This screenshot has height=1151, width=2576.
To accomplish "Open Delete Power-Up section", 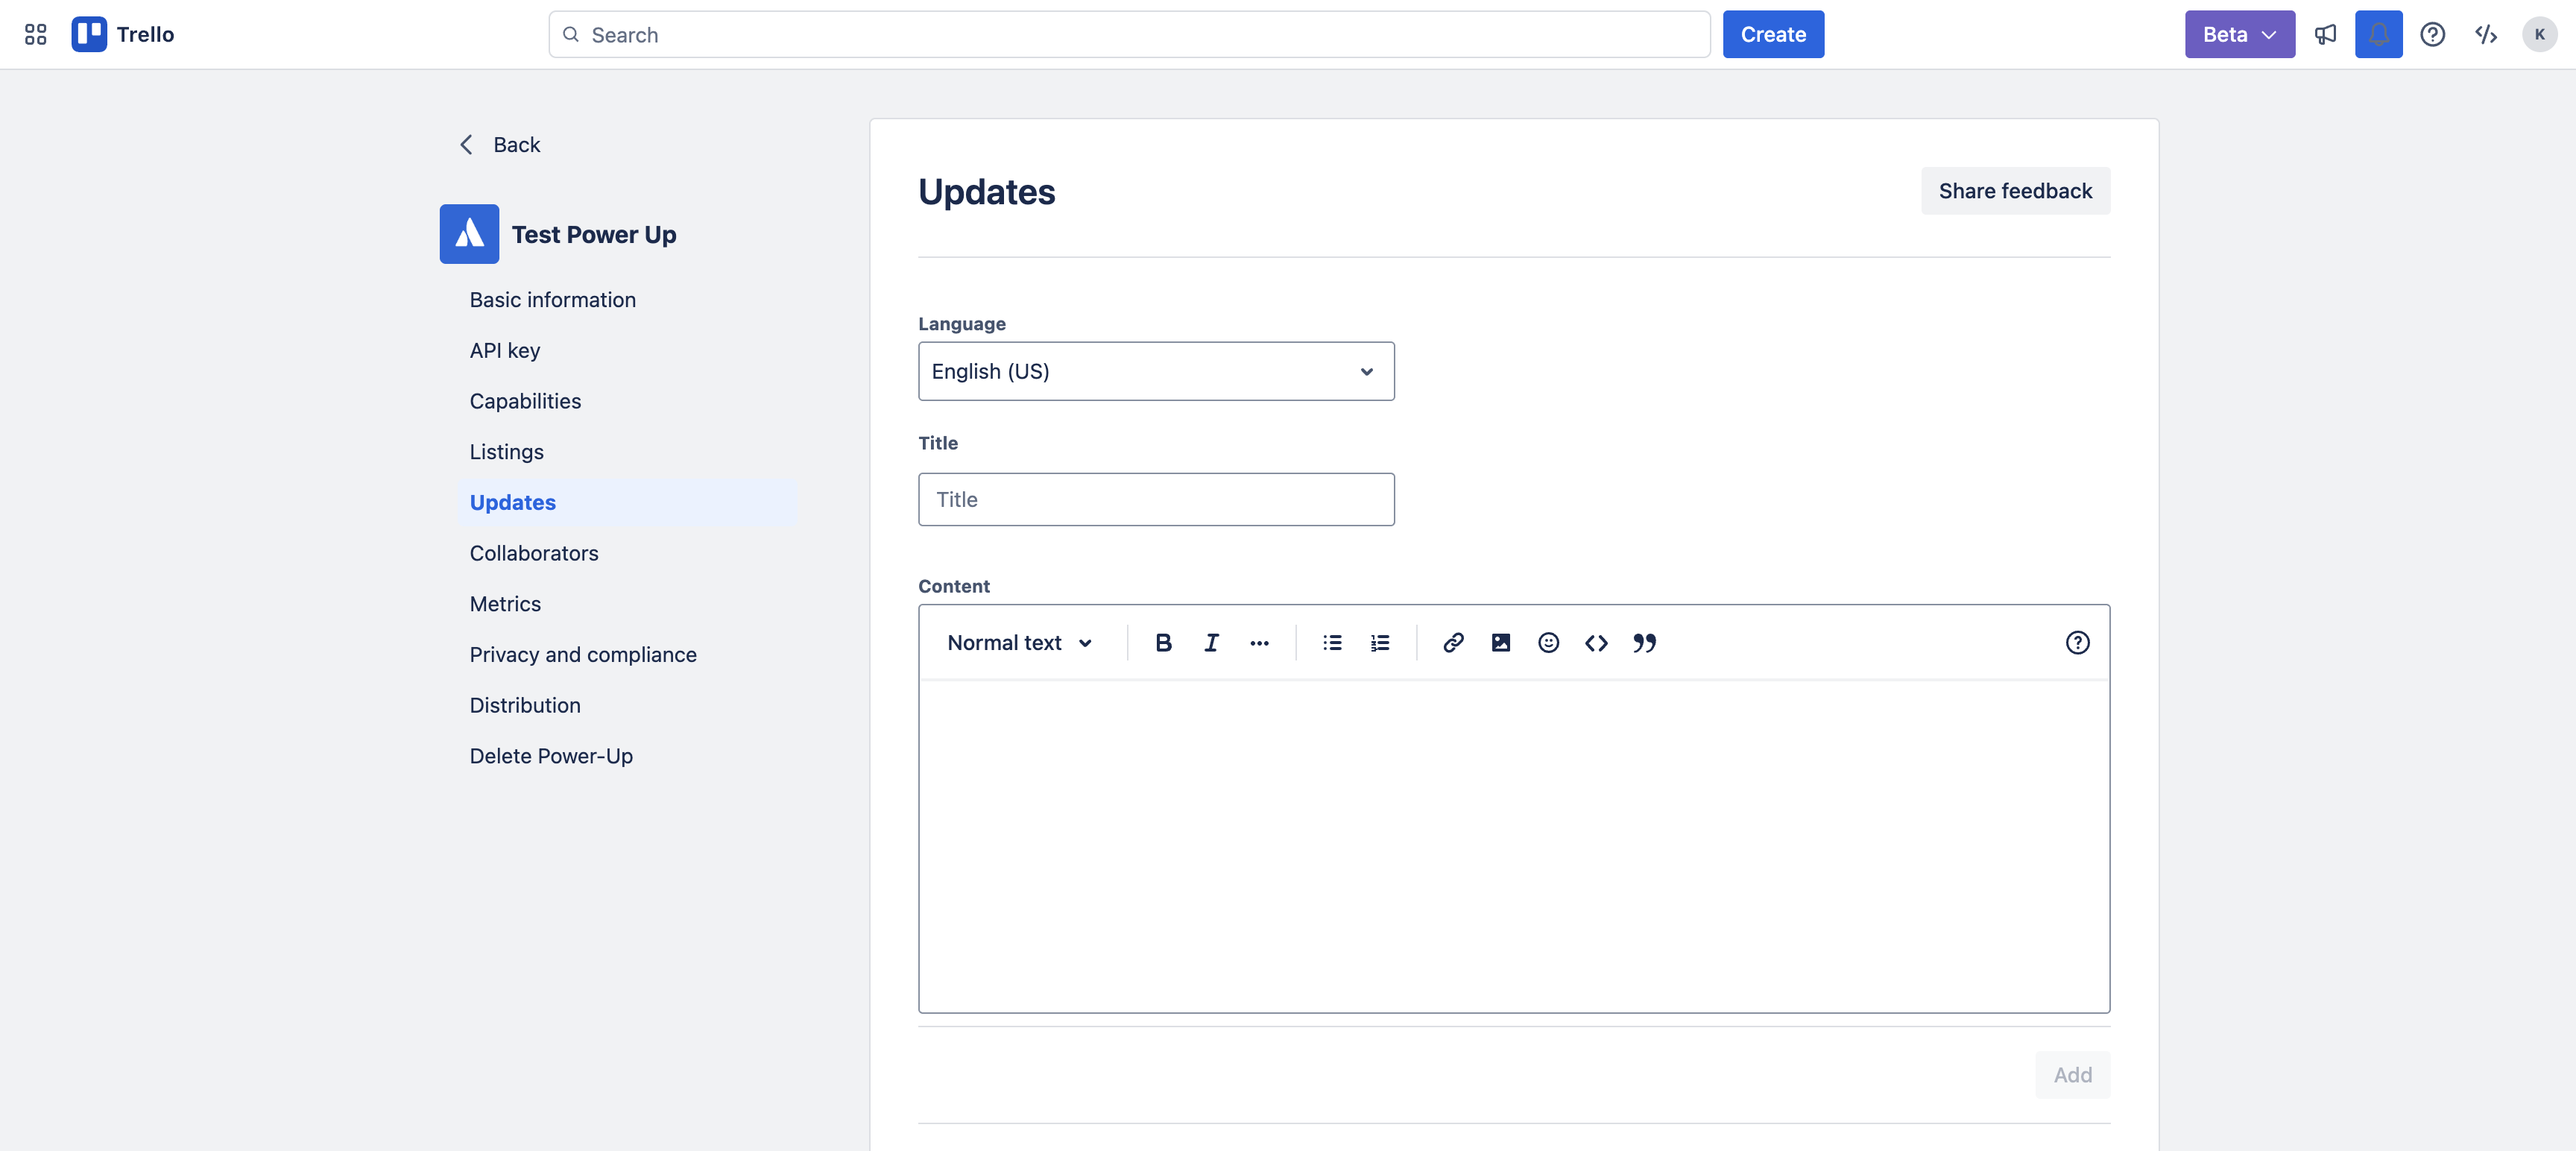I will click(x=551, y=756).
